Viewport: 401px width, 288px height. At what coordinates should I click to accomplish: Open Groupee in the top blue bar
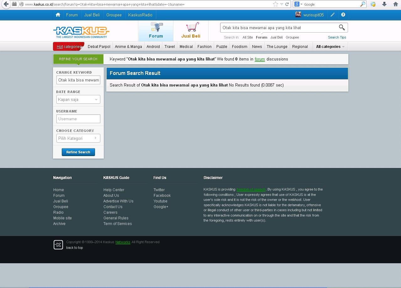[114, 15]
